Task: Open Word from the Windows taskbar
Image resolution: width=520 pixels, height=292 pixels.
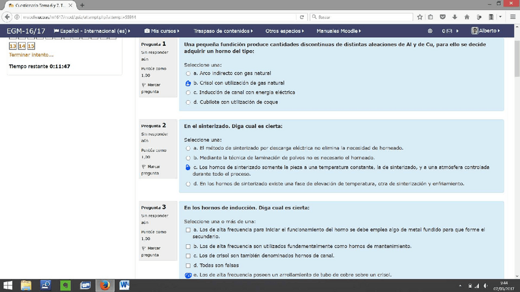Action: click(124, 285)
